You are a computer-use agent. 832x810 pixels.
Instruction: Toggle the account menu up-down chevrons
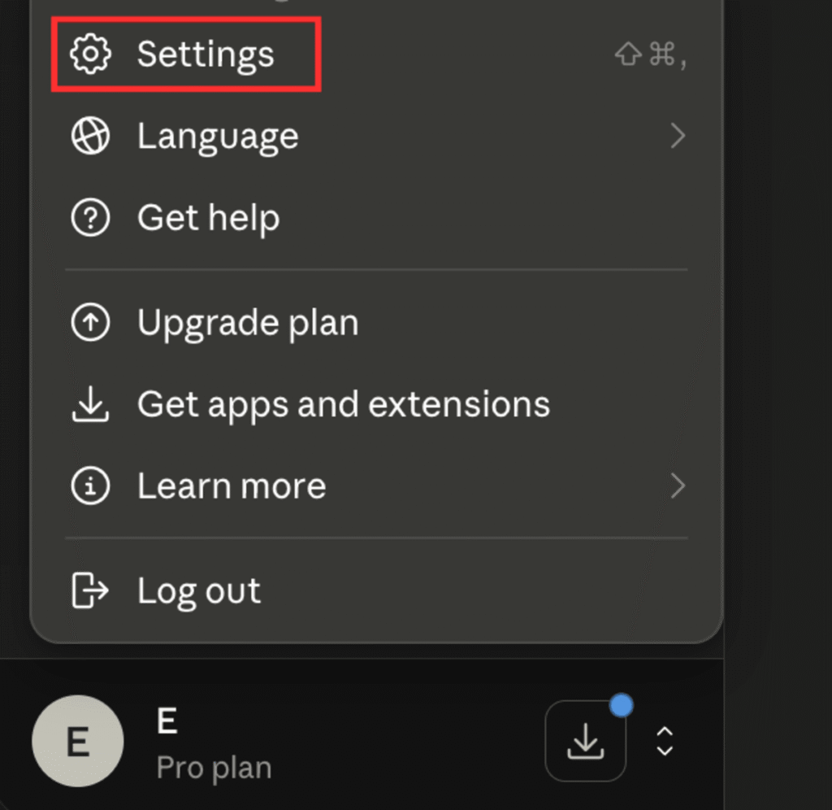(x=665, y=741)
